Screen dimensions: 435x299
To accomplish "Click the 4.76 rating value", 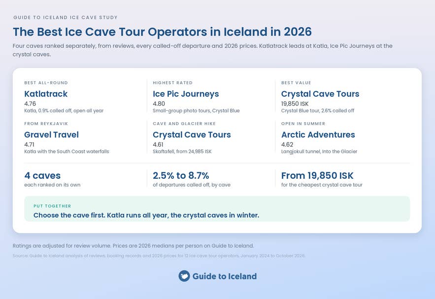I will [x=30, y=104].
